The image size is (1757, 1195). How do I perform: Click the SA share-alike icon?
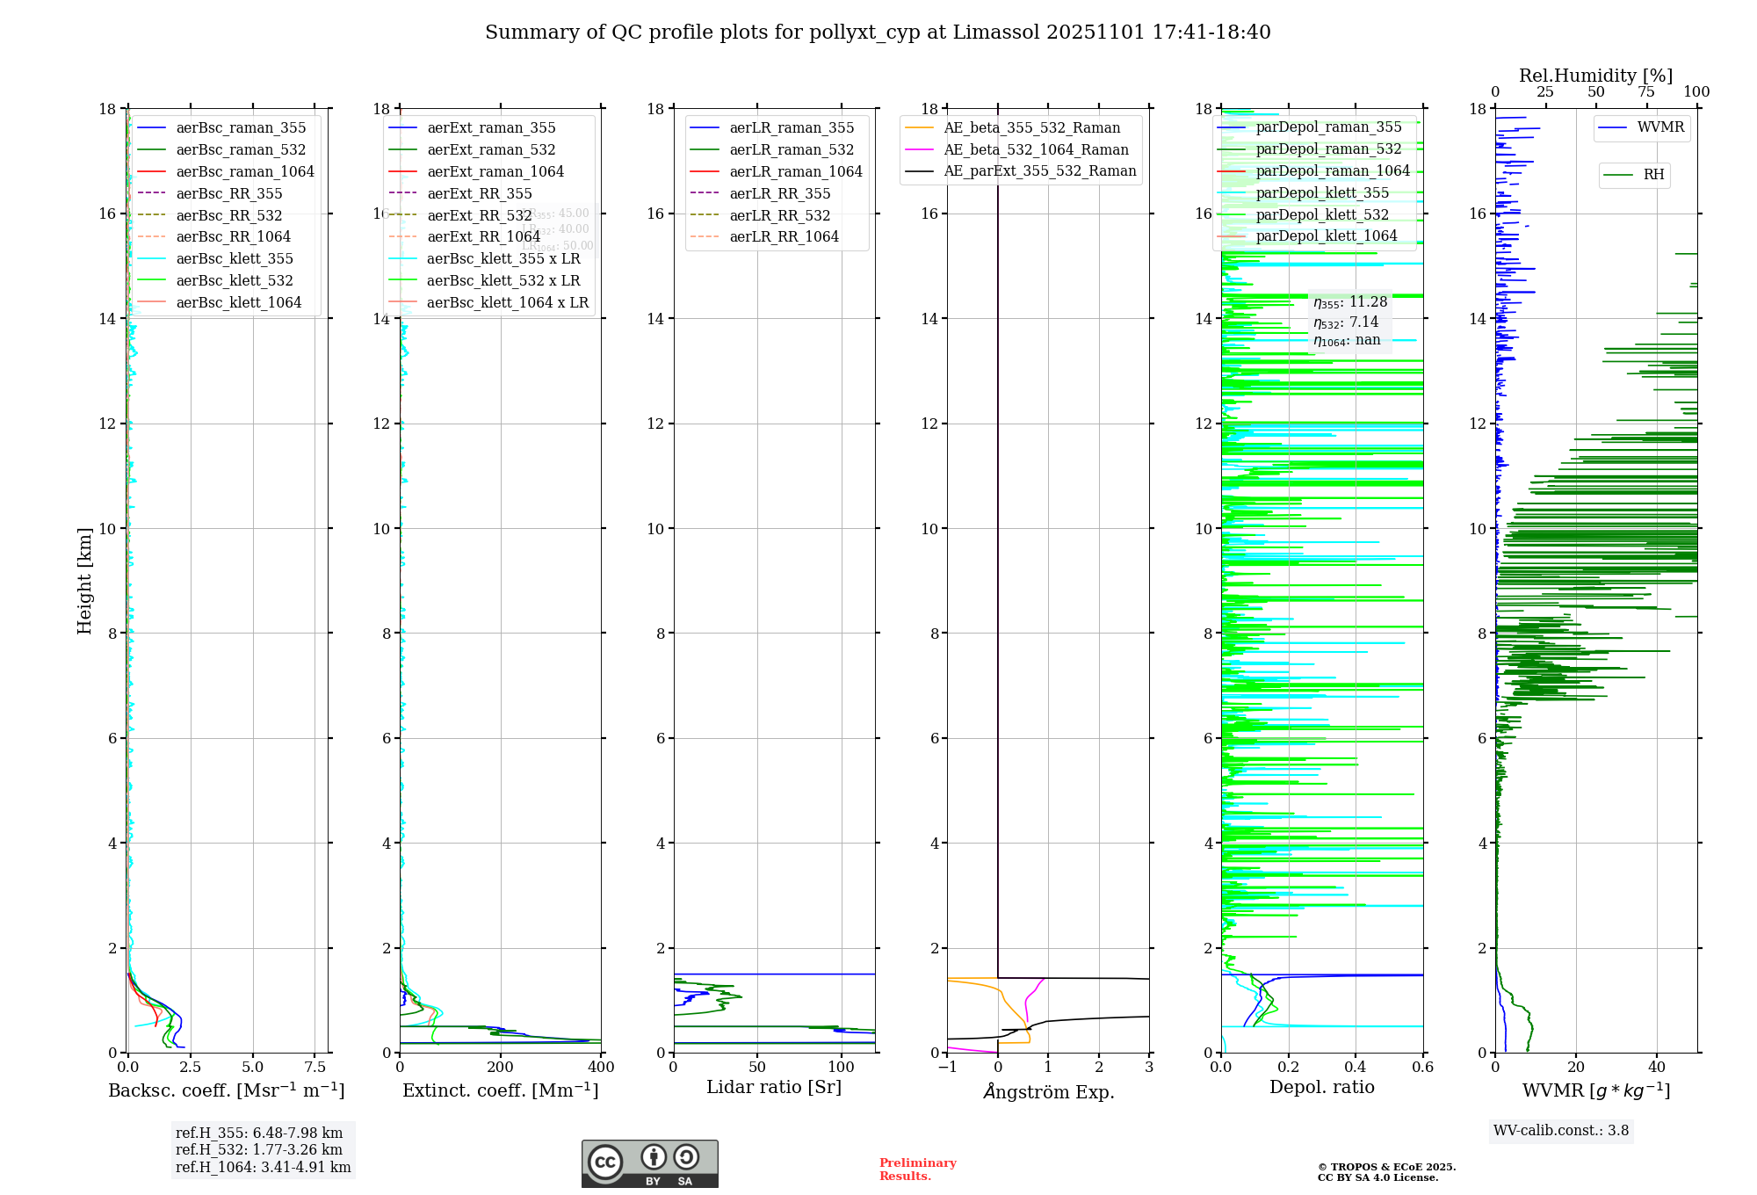[x=686, y=1157]
